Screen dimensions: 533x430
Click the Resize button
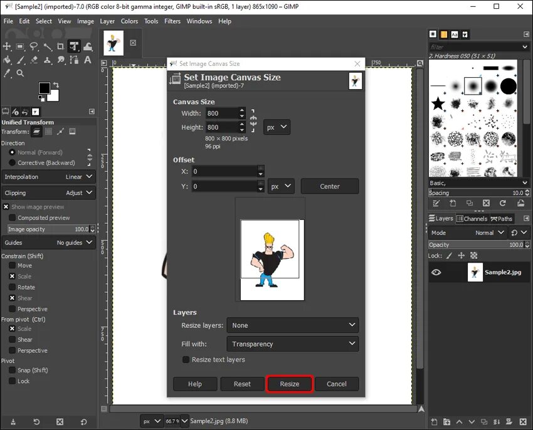[290, 384]
